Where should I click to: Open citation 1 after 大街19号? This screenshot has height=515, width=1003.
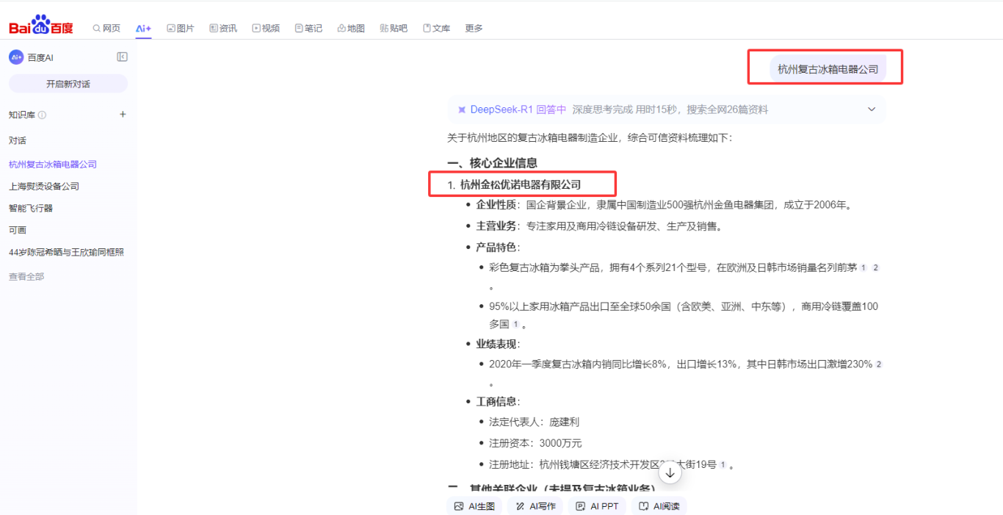(x=723, y=465)
